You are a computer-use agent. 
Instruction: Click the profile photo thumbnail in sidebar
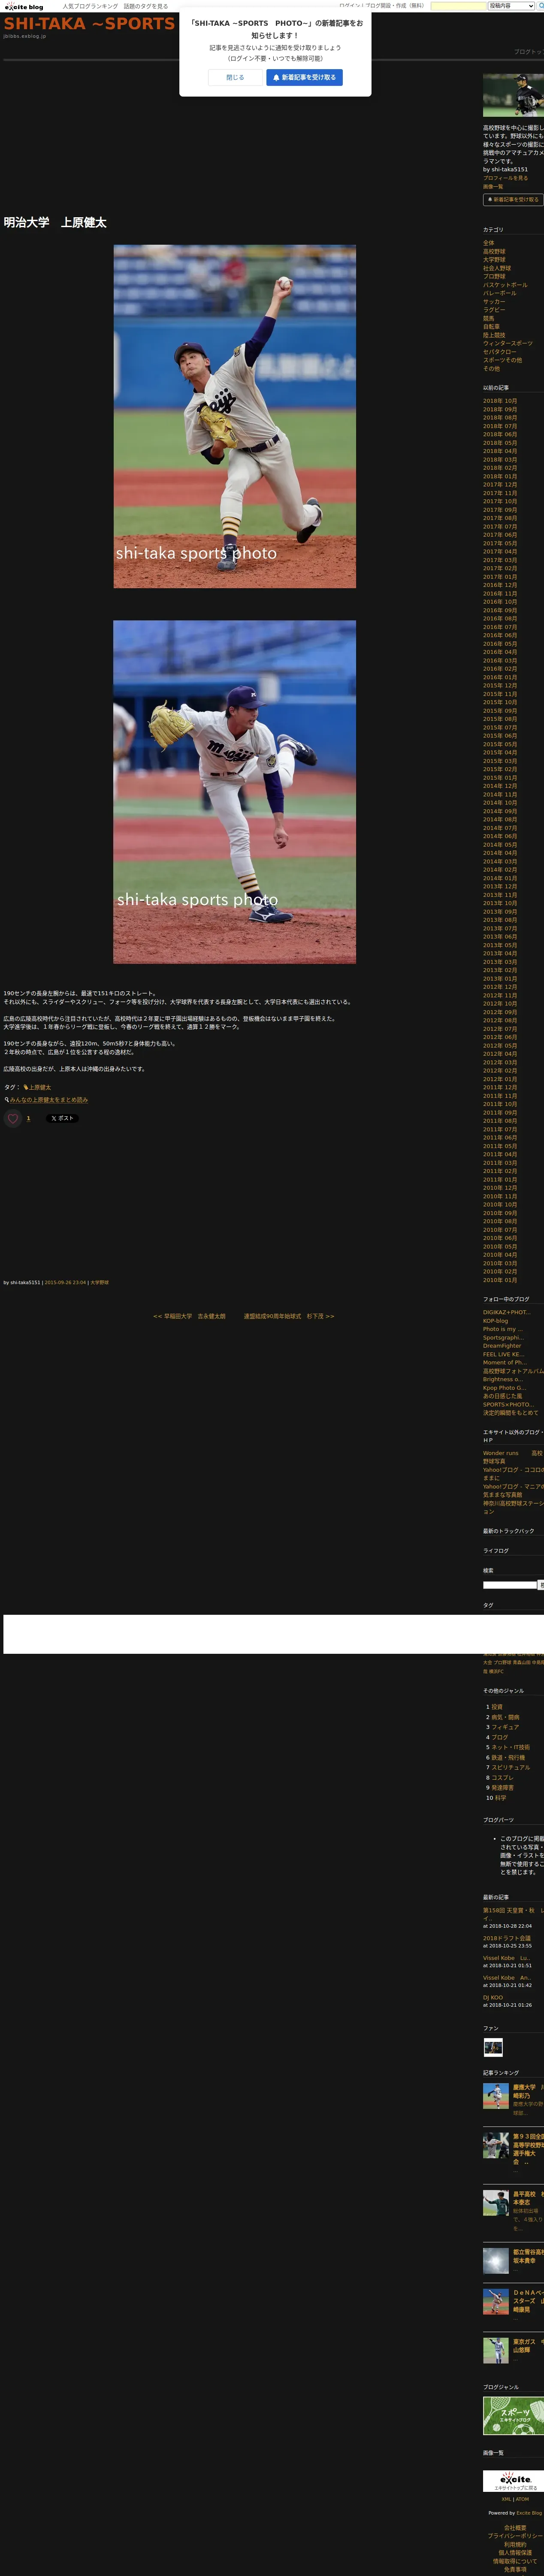[x=513, y=95]
